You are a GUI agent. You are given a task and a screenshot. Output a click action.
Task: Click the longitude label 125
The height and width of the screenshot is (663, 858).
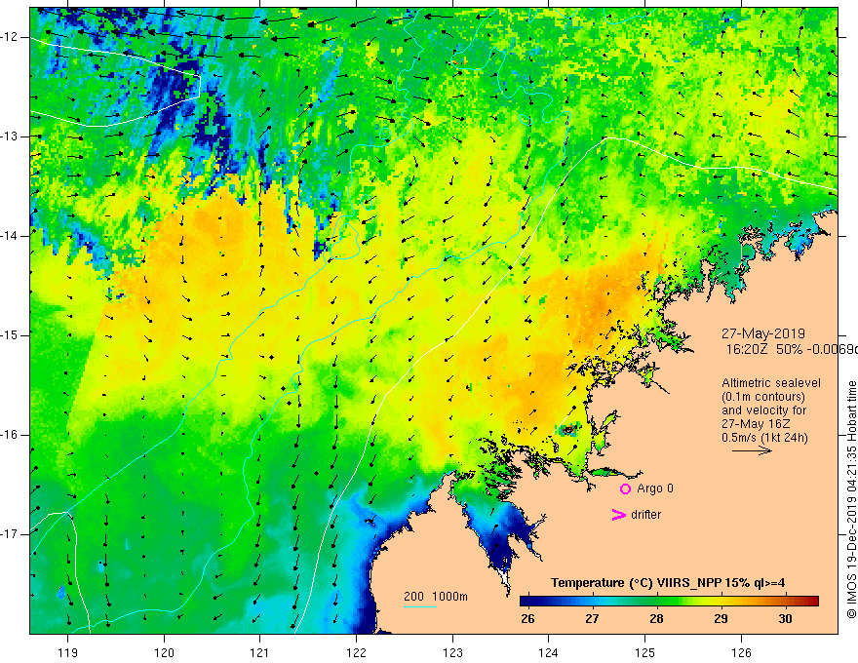click(x=645, y=652)
